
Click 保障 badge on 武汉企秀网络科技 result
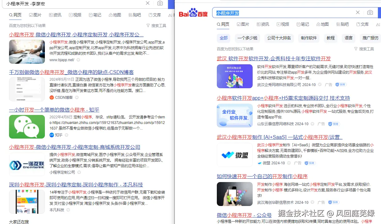tap(341, 85)
